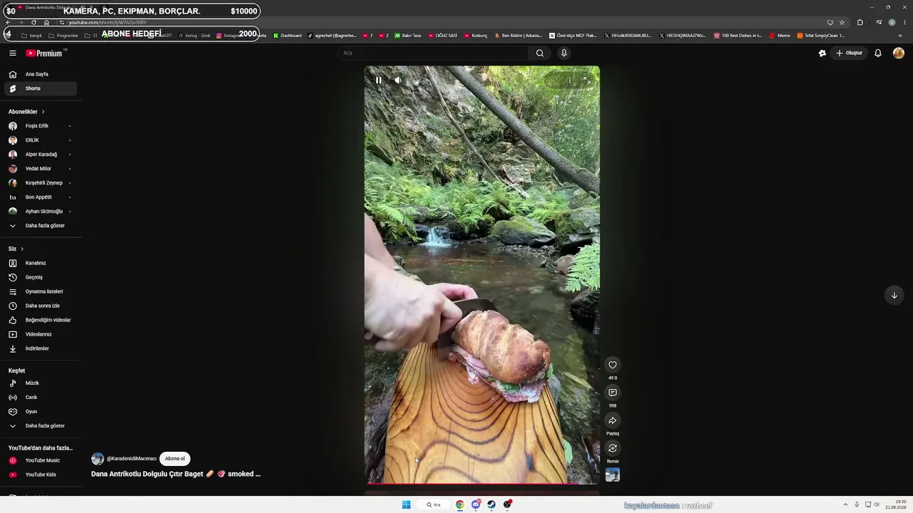Click the Chrome home button

click(x=47, y=22)
